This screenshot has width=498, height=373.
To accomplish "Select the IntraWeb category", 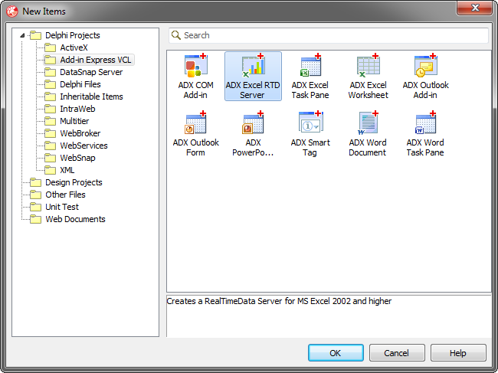I will coord(77,109).
